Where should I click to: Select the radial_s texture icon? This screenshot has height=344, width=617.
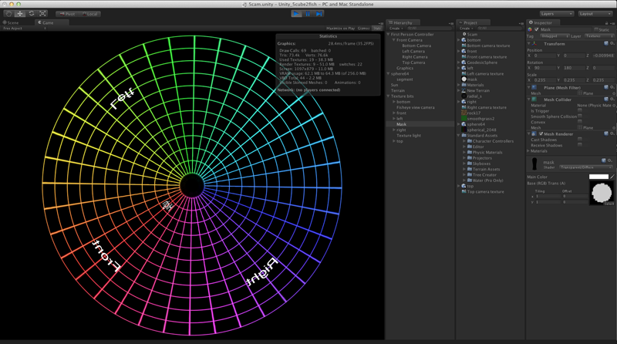[x=464, y=96]
